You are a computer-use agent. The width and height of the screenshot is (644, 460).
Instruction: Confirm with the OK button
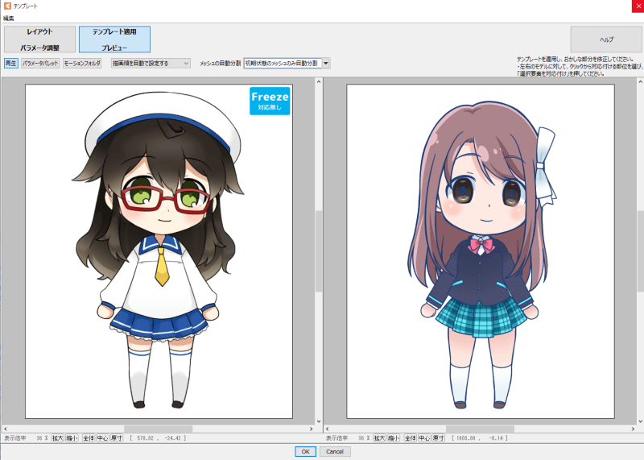point(305,451)
